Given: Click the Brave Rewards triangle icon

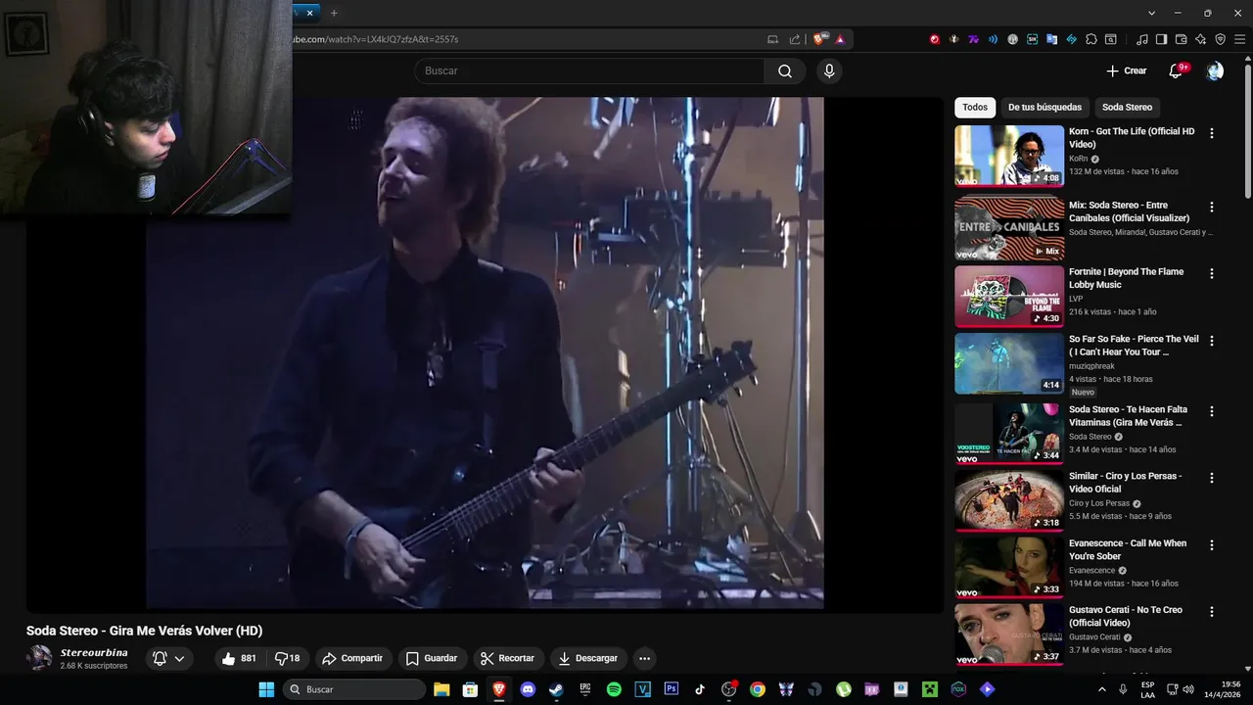Looking at the screenshot, I should tap(840, 39).
